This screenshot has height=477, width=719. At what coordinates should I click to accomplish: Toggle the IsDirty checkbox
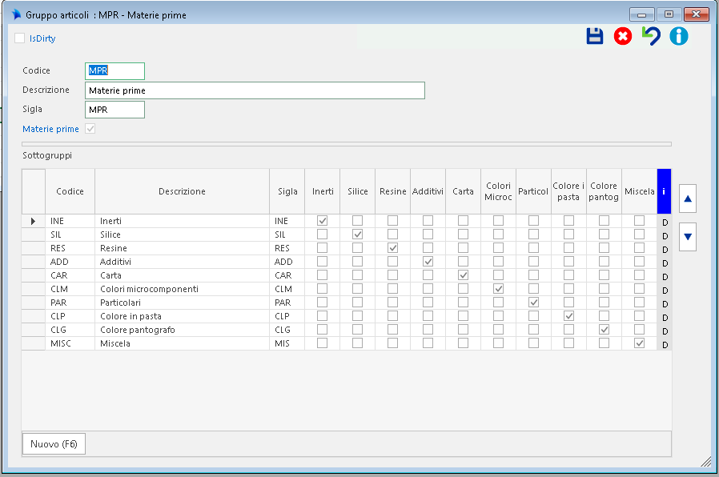click(x=20, y=38)
